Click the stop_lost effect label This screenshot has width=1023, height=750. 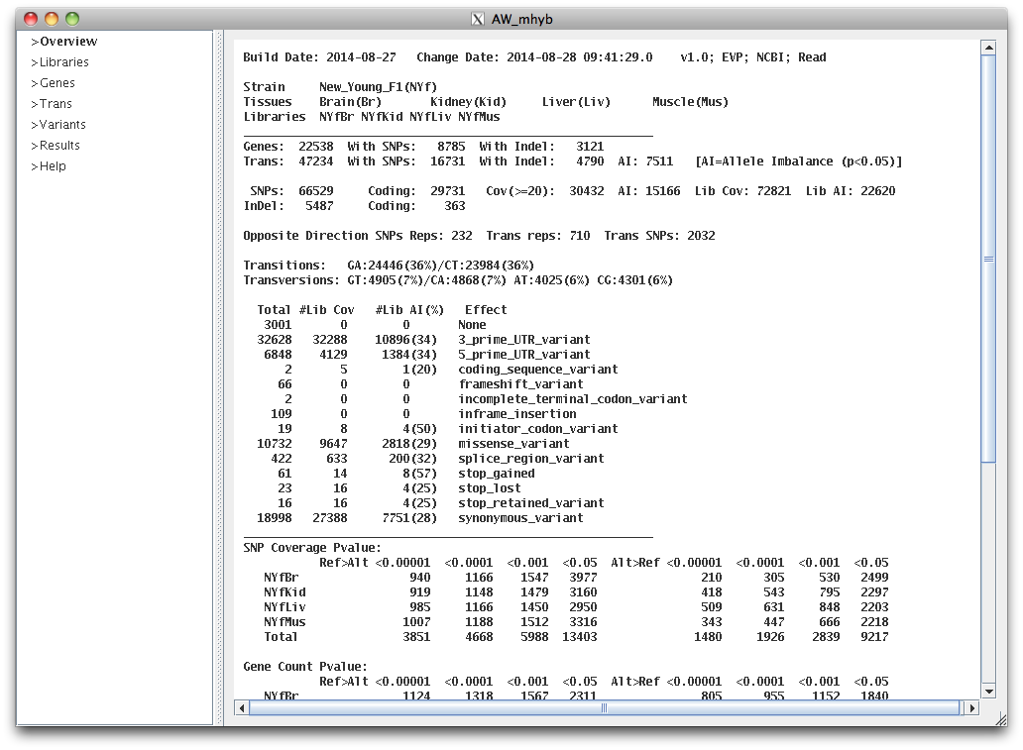[490, 488]
